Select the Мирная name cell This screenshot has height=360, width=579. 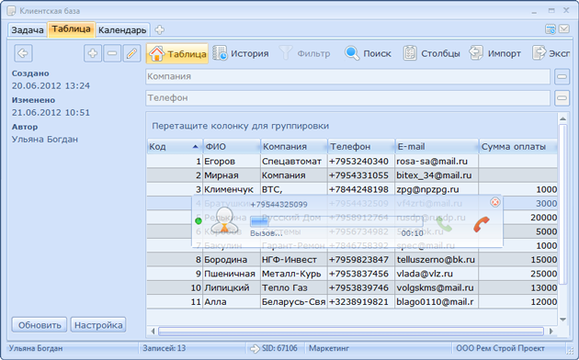tap(232, 175)
